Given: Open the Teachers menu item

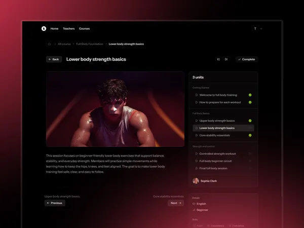Looking at the screenshot, I should tap(68, 29).
